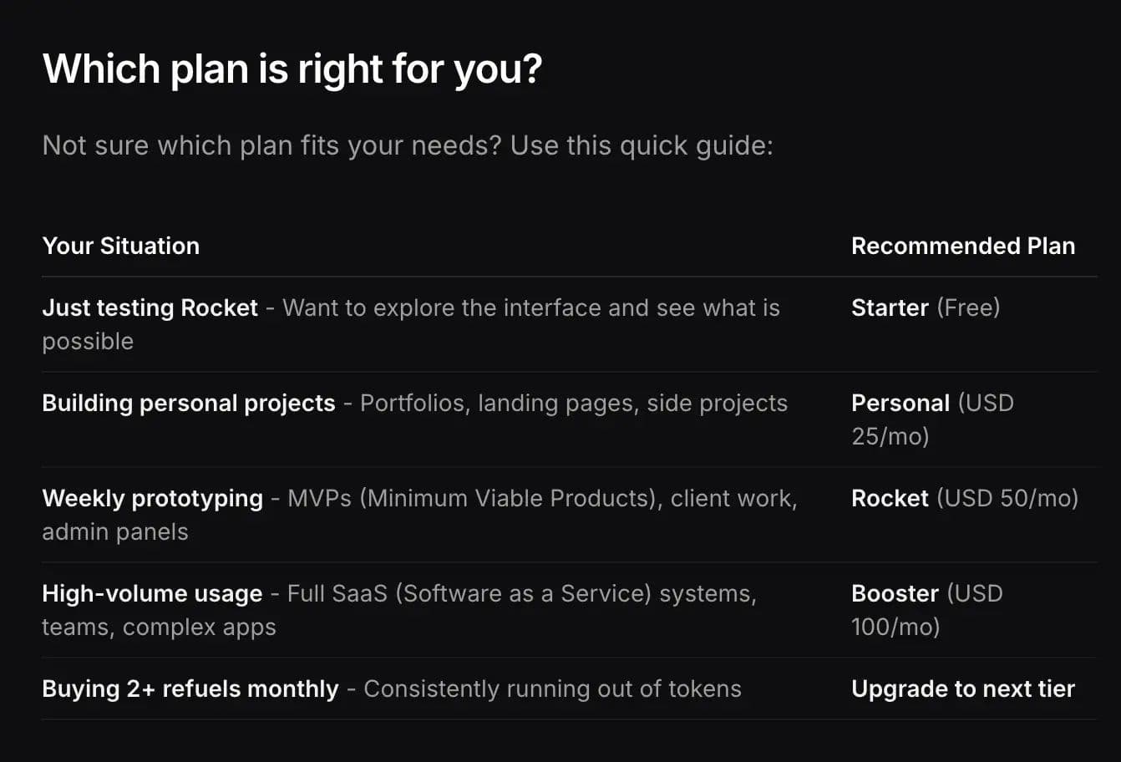The image size is (1121, 762).
Task: Click the "Upgrade to next tier" recommendation
Action: tap(962, 688)
